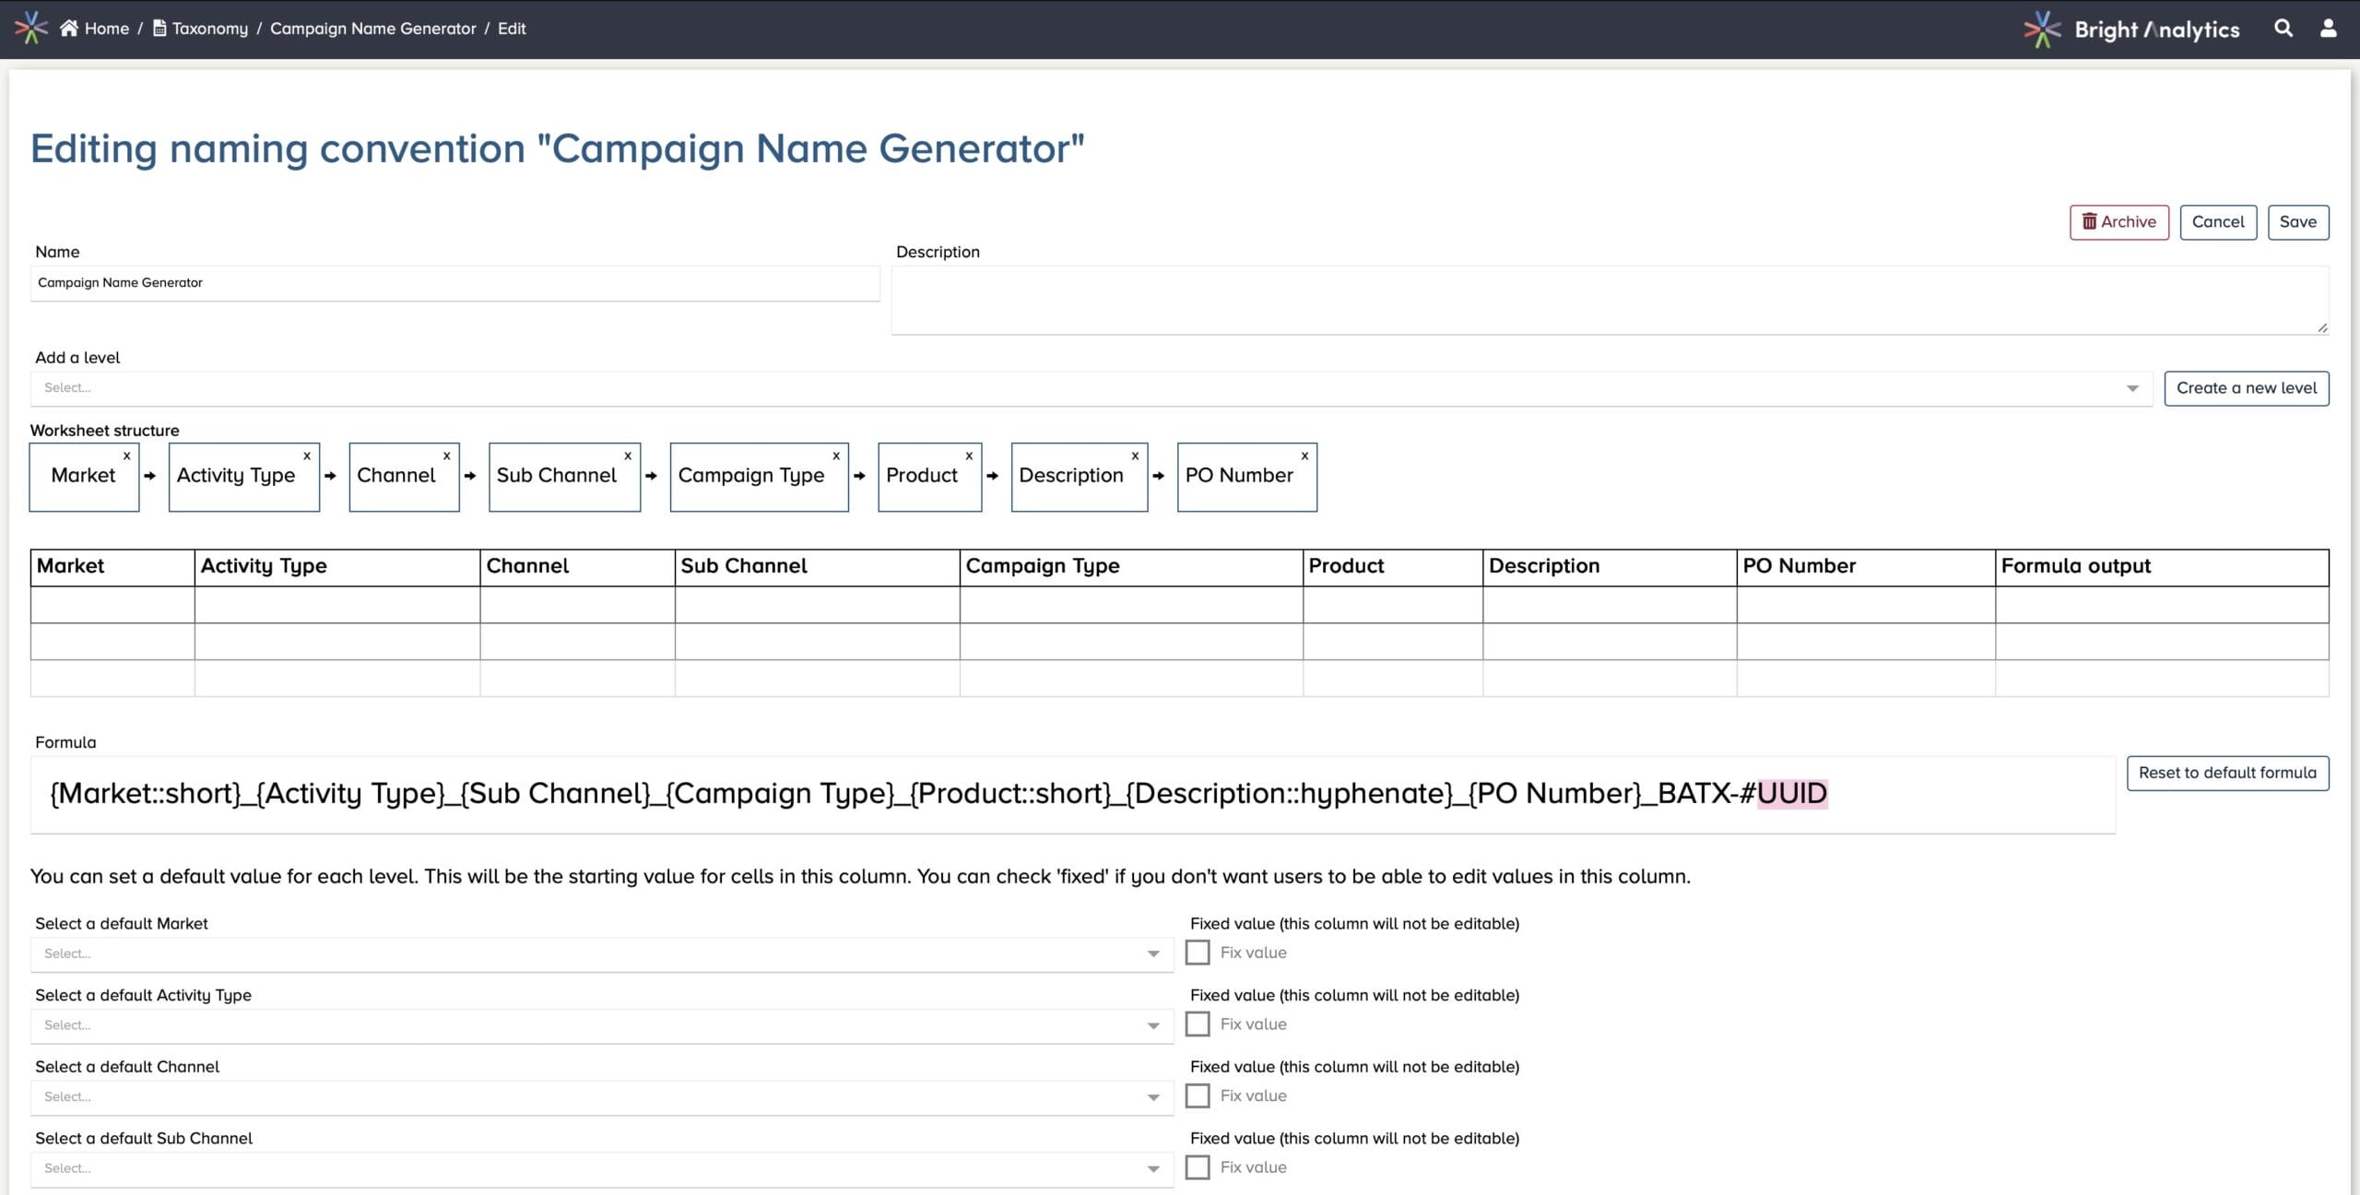Viewport: 2360px width, 1195px height.
Task: Remove the Market level with its x
Action: click(x=127, y=456)
